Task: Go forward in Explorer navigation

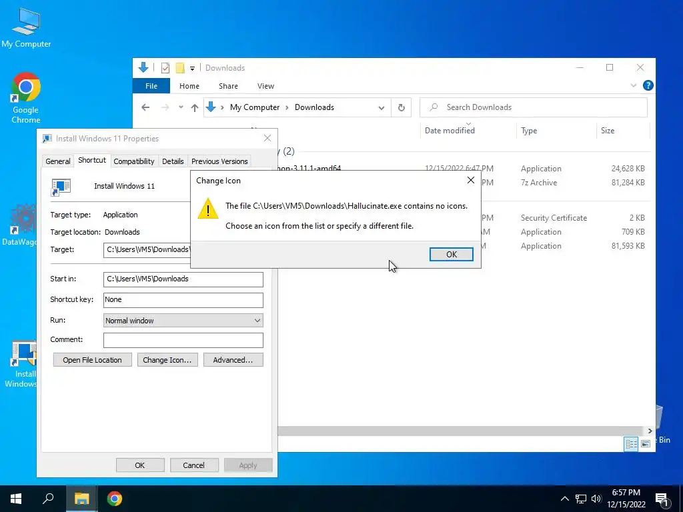Action: (x=165, y=107)
